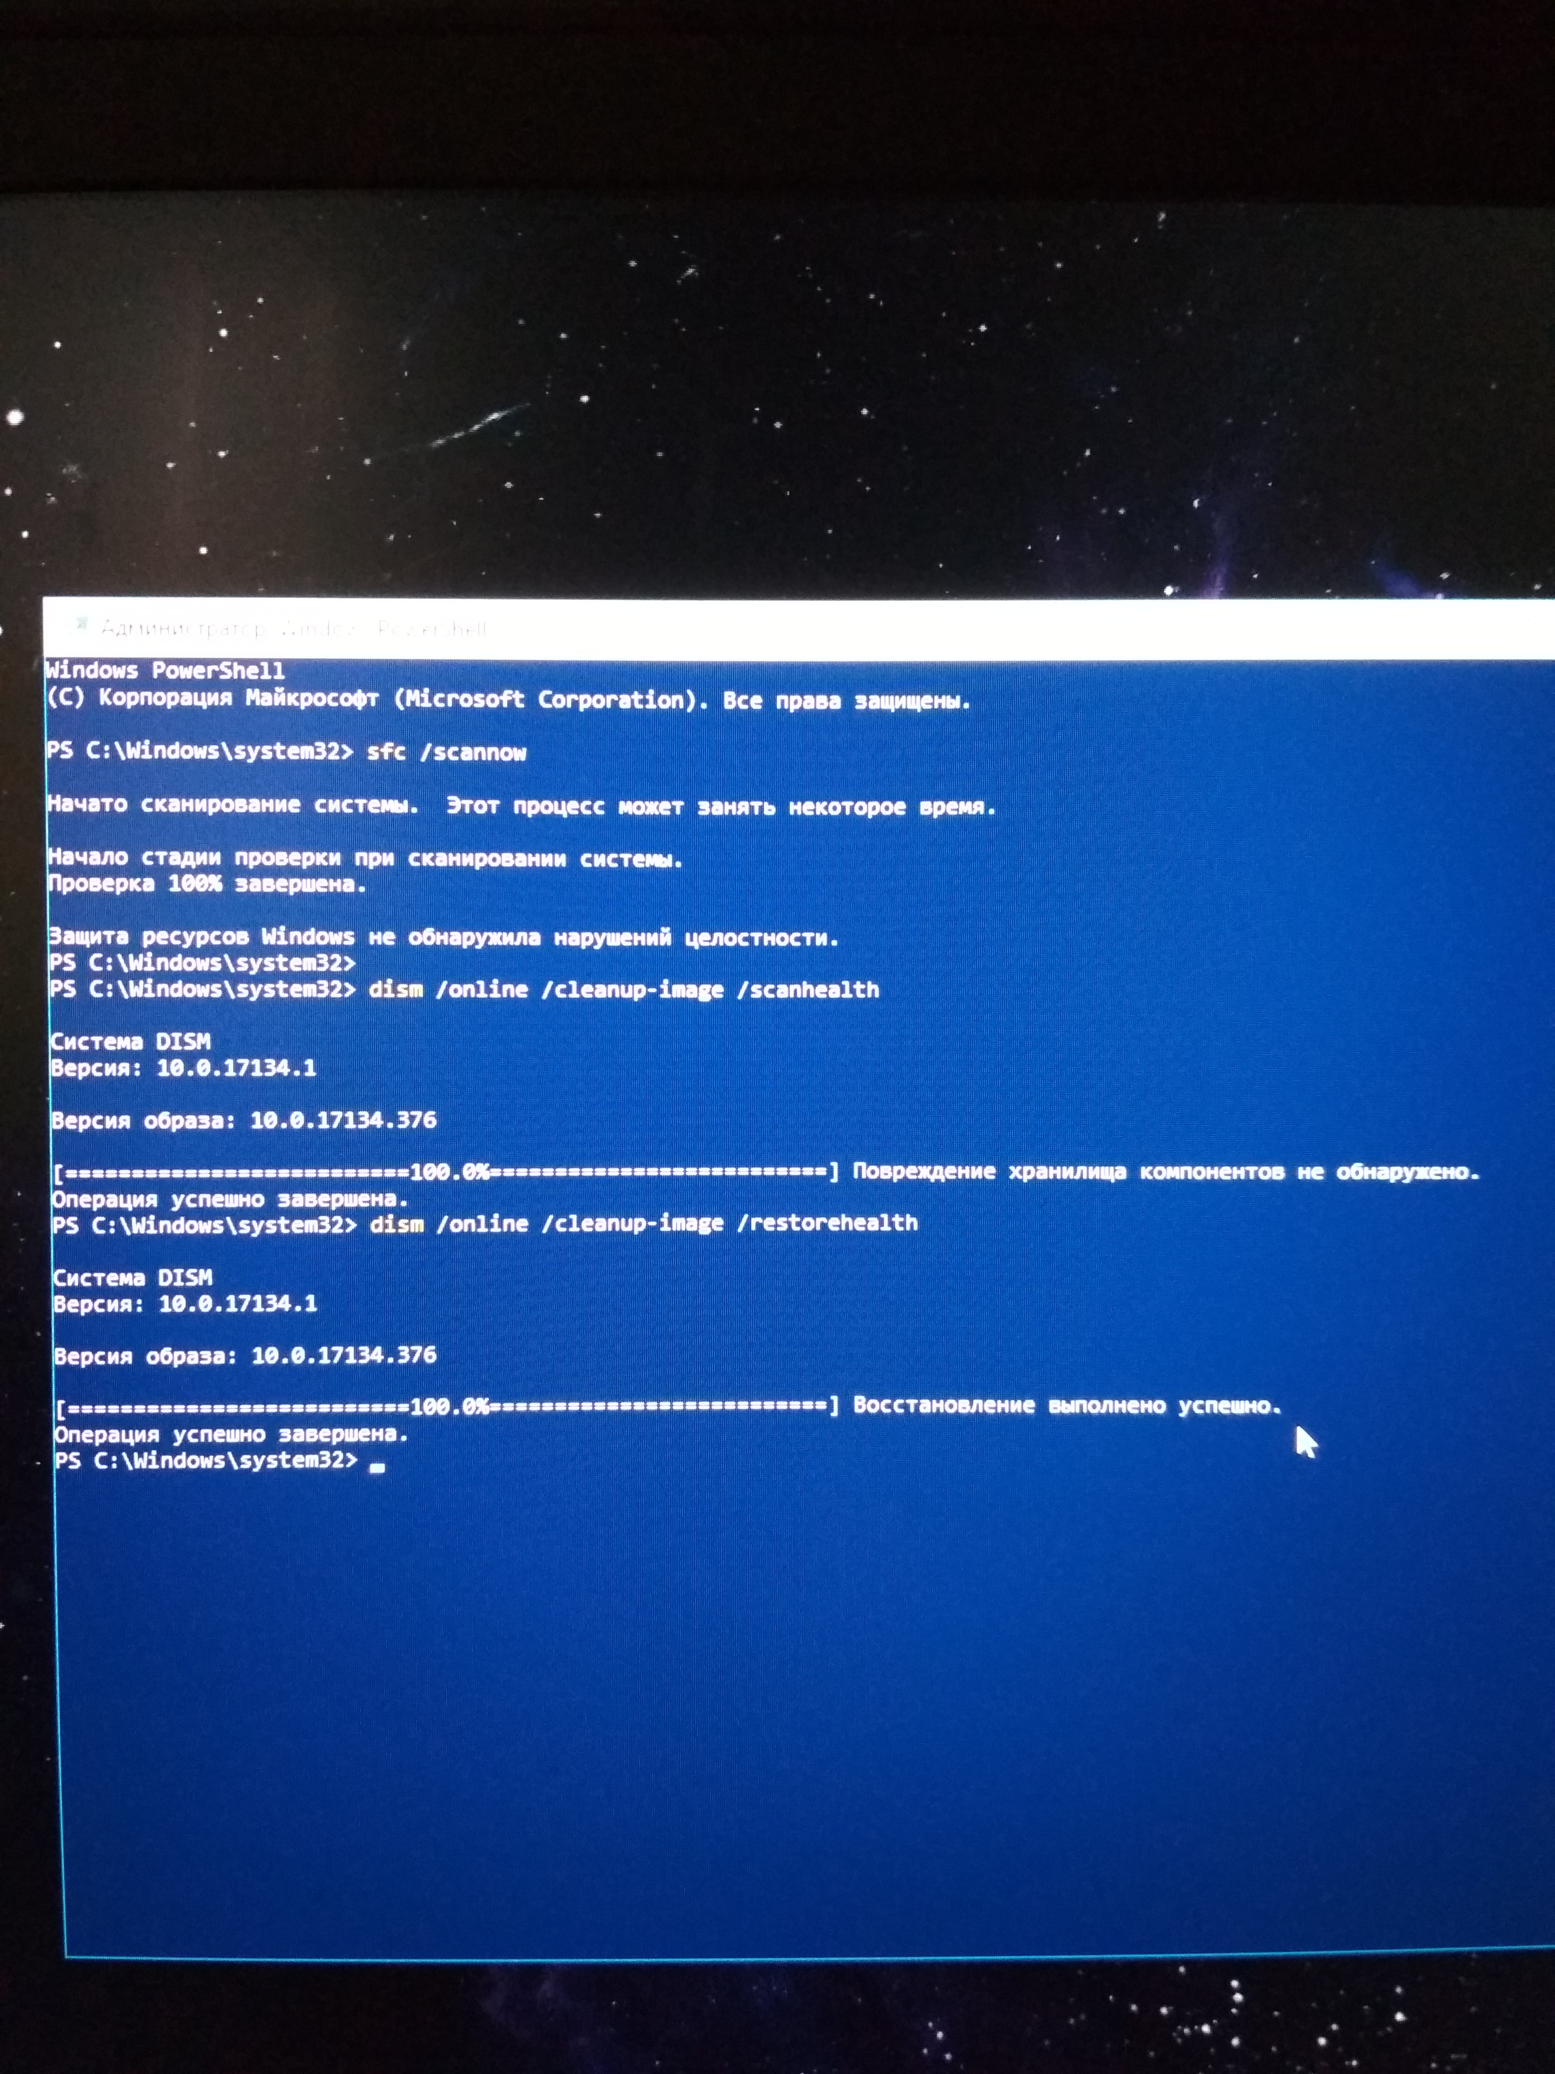This screenshot has width=1555, height=2074.
Task: Click the first 100.0% DISM progress bar
Action: click(446, 1172)
